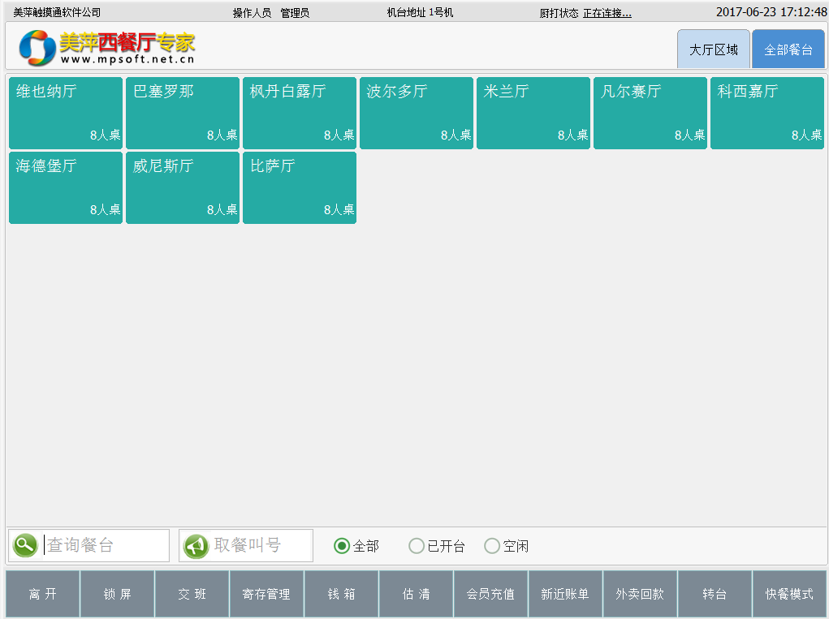Select the 比萨厅 table tile

tap(300, 187)
